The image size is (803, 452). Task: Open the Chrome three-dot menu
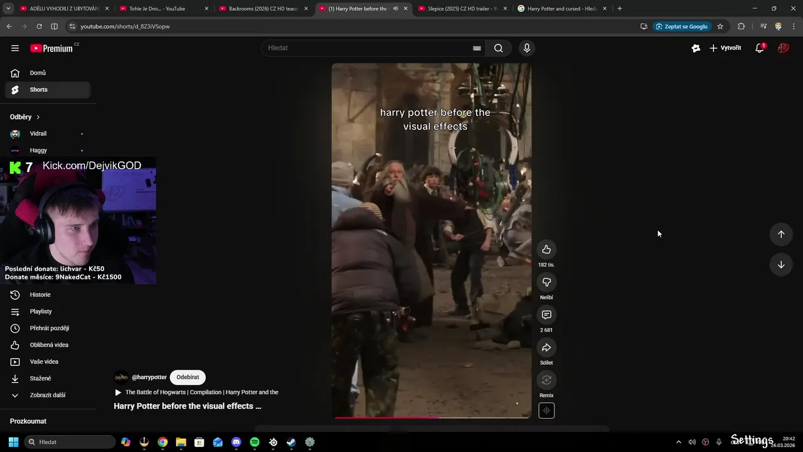(793, 26)
